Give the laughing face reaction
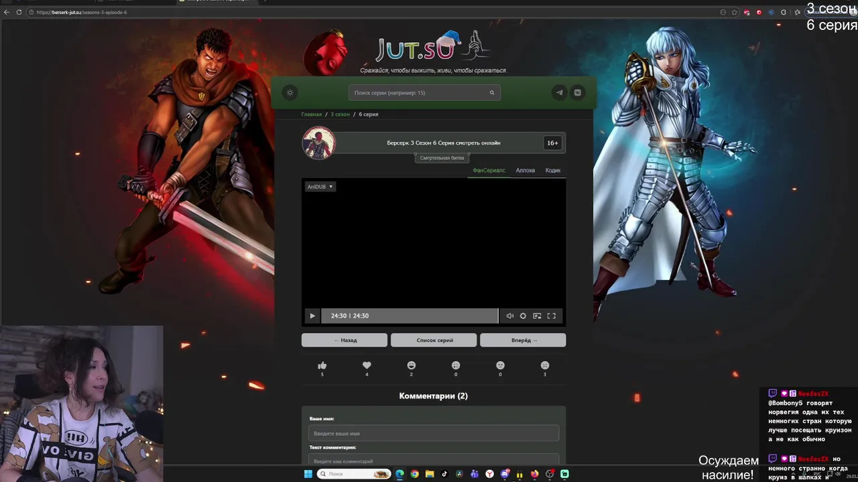Screen dimensions: 858x482 coord(412,366)
